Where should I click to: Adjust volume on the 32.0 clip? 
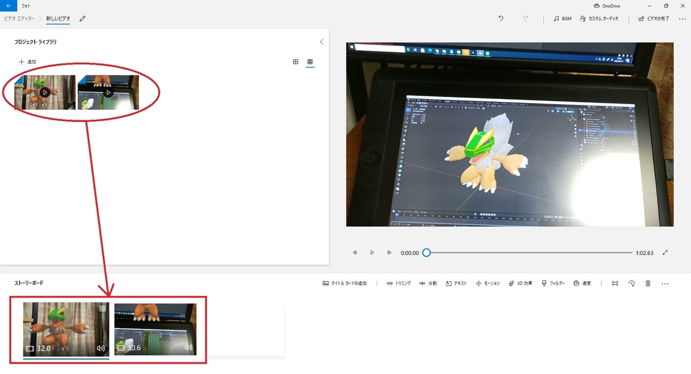pos(101,348)
